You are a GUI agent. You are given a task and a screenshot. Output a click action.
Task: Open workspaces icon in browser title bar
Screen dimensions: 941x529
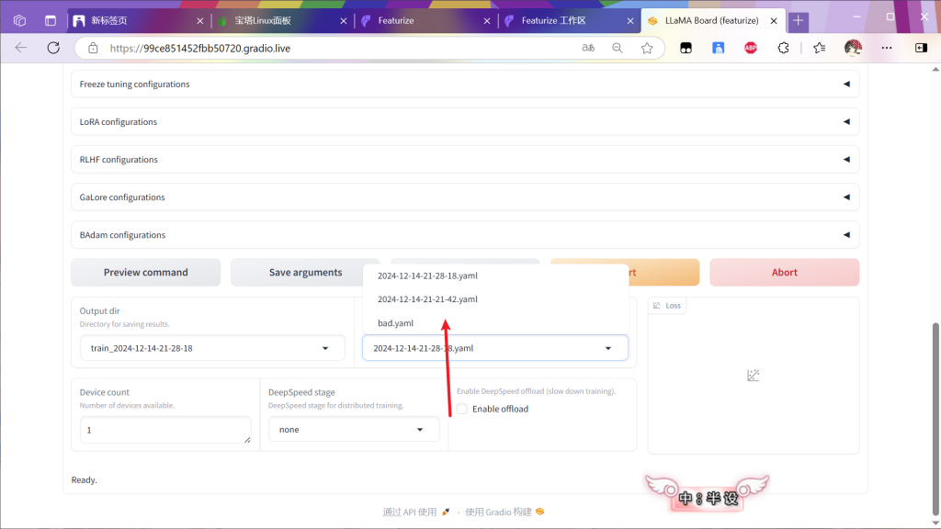pyautogui.click(x=19, y=20)
